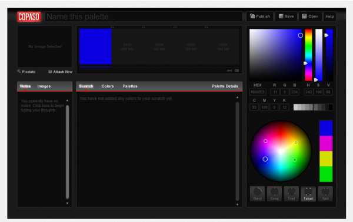
Task: Choose the Triad harmony icon
Action: 291,193
